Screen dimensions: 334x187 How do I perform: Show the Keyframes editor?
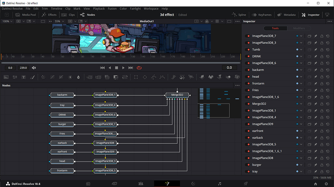click(x=262, y=15)
